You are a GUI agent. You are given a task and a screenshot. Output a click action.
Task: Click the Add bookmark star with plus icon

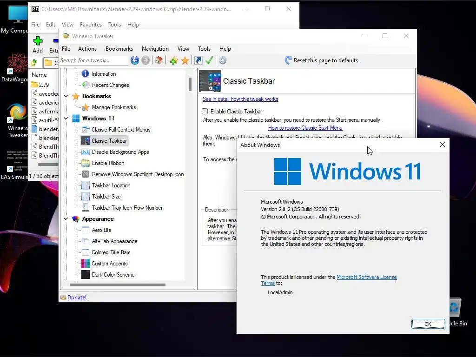pos(174,60)
